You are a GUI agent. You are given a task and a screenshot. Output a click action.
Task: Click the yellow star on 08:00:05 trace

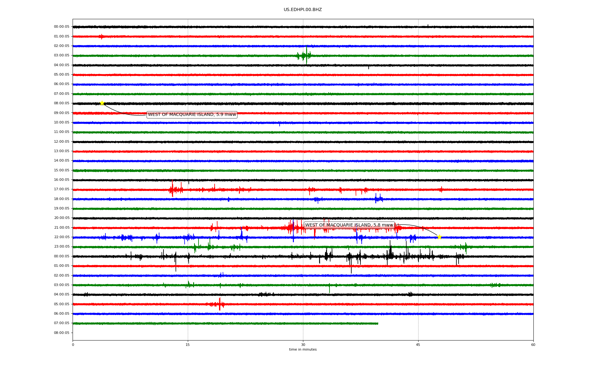tap(102, 103)
